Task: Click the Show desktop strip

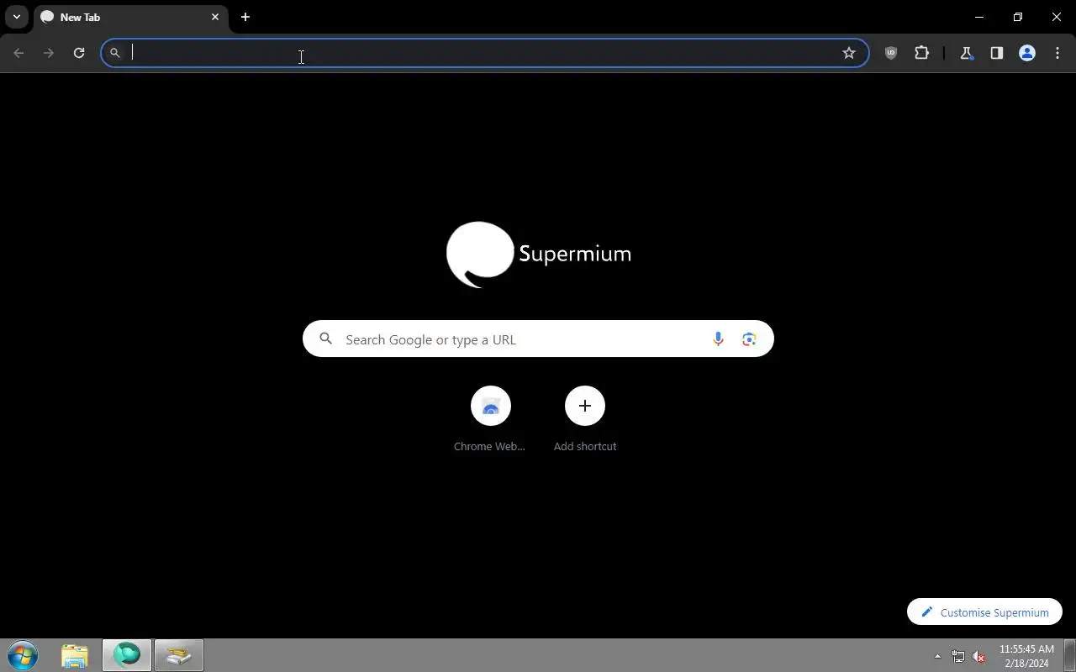Action: (x=1069, y=655)
